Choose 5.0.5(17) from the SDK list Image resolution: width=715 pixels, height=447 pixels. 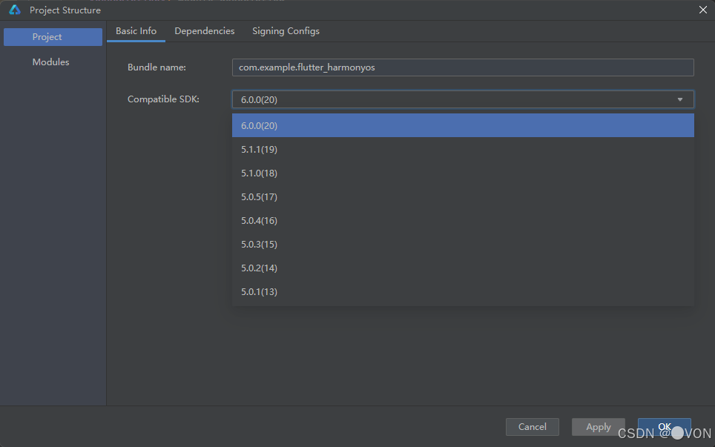pyautogui.click(x=463, y=196)
